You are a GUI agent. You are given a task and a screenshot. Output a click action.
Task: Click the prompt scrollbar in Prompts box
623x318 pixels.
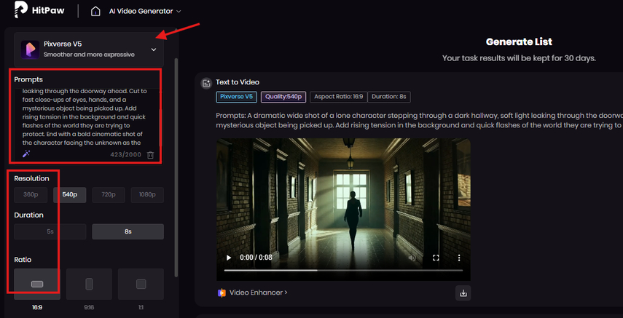160,127
